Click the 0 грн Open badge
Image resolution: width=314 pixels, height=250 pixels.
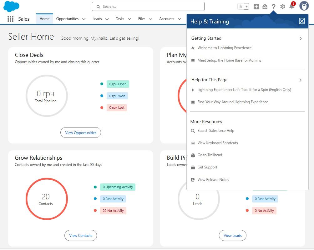[x=118, y=84]
